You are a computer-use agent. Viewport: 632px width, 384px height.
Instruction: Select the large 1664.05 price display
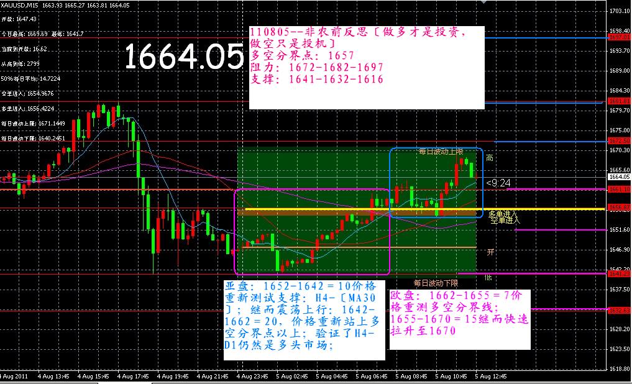(x=183, y=58)
